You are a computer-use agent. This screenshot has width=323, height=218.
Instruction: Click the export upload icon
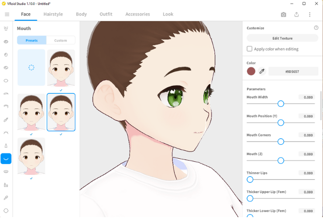pos(296,14)
